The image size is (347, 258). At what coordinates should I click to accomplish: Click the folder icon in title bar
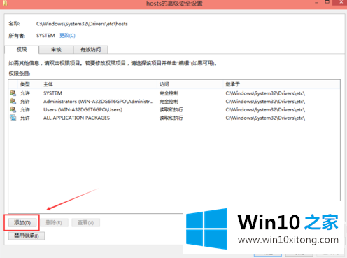click(x=5, y=3)
